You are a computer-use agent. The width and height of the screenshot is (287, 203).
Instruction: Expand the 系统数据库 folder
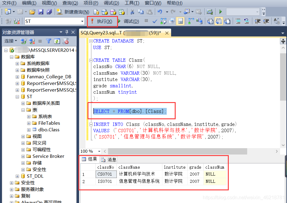(x=17, y=64)
